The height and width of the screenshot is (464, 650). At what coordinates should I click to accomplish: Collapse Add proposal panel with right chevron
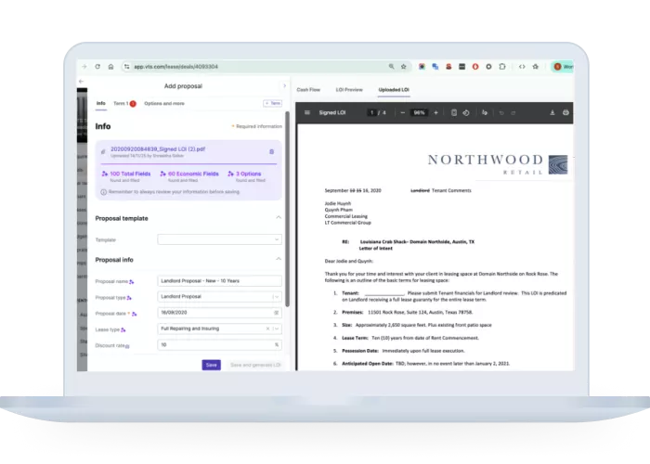pyautogui.click(x=284, y=85)
